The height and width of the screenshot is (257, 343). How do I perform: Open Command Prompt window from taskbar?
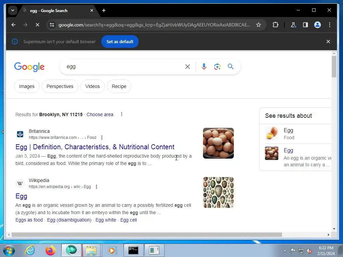133,250
